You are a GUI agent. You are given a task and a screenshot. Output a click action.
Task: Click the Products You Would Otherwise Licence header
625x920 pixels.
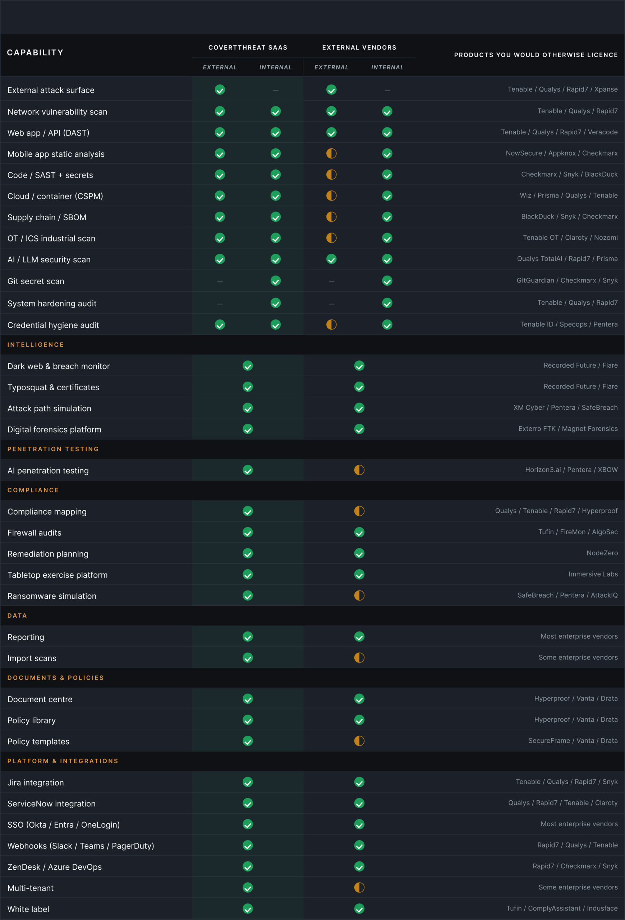(x=536, y=55)
